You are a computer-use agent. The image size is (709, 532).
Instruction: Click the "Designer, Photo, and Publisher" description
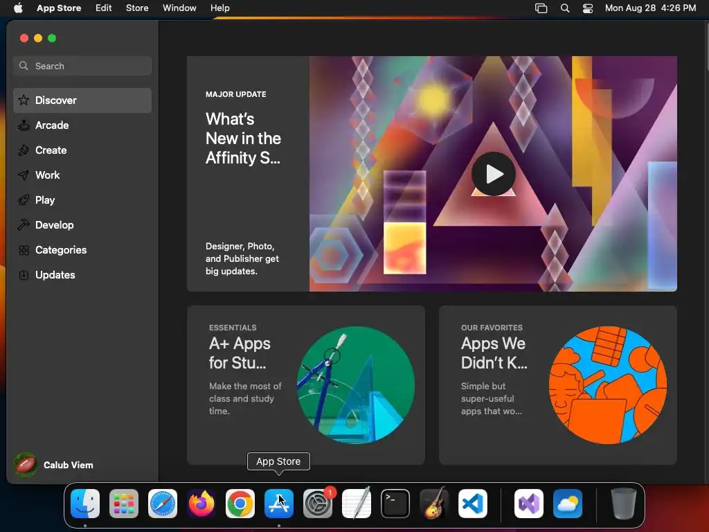tap(242, 259)
